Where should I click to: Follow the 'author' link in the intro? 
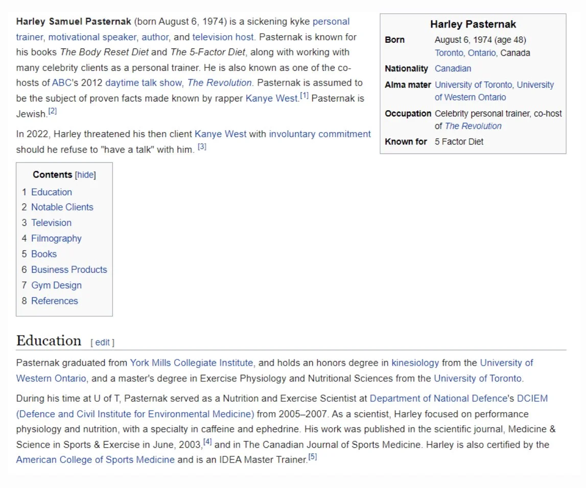click(x=155, y=37)
